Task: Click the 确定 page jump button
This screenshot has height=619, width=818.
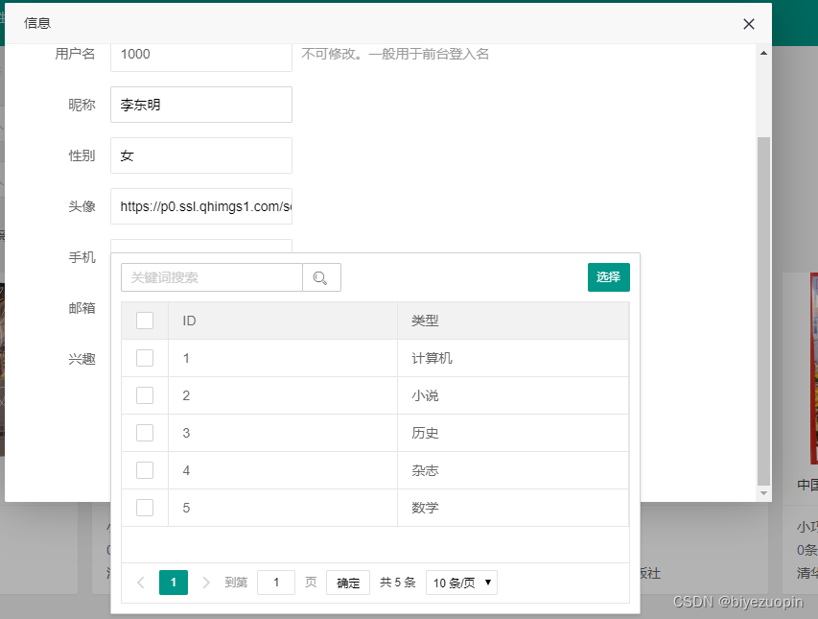Action: pos(347,583)
